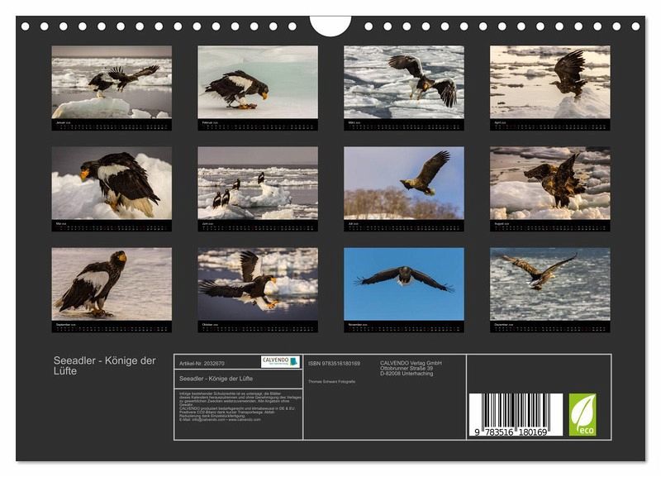This screenshot has width=661, height=477.
Task: Click the ISBN 9783516180169 text line
Action: coord(334,363)
